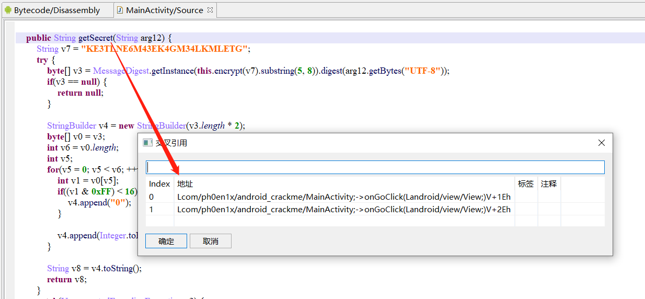Click the Java file icon on MainActivity tab
645x299 pixels.
pyautogui.click(x=120, y=10)
